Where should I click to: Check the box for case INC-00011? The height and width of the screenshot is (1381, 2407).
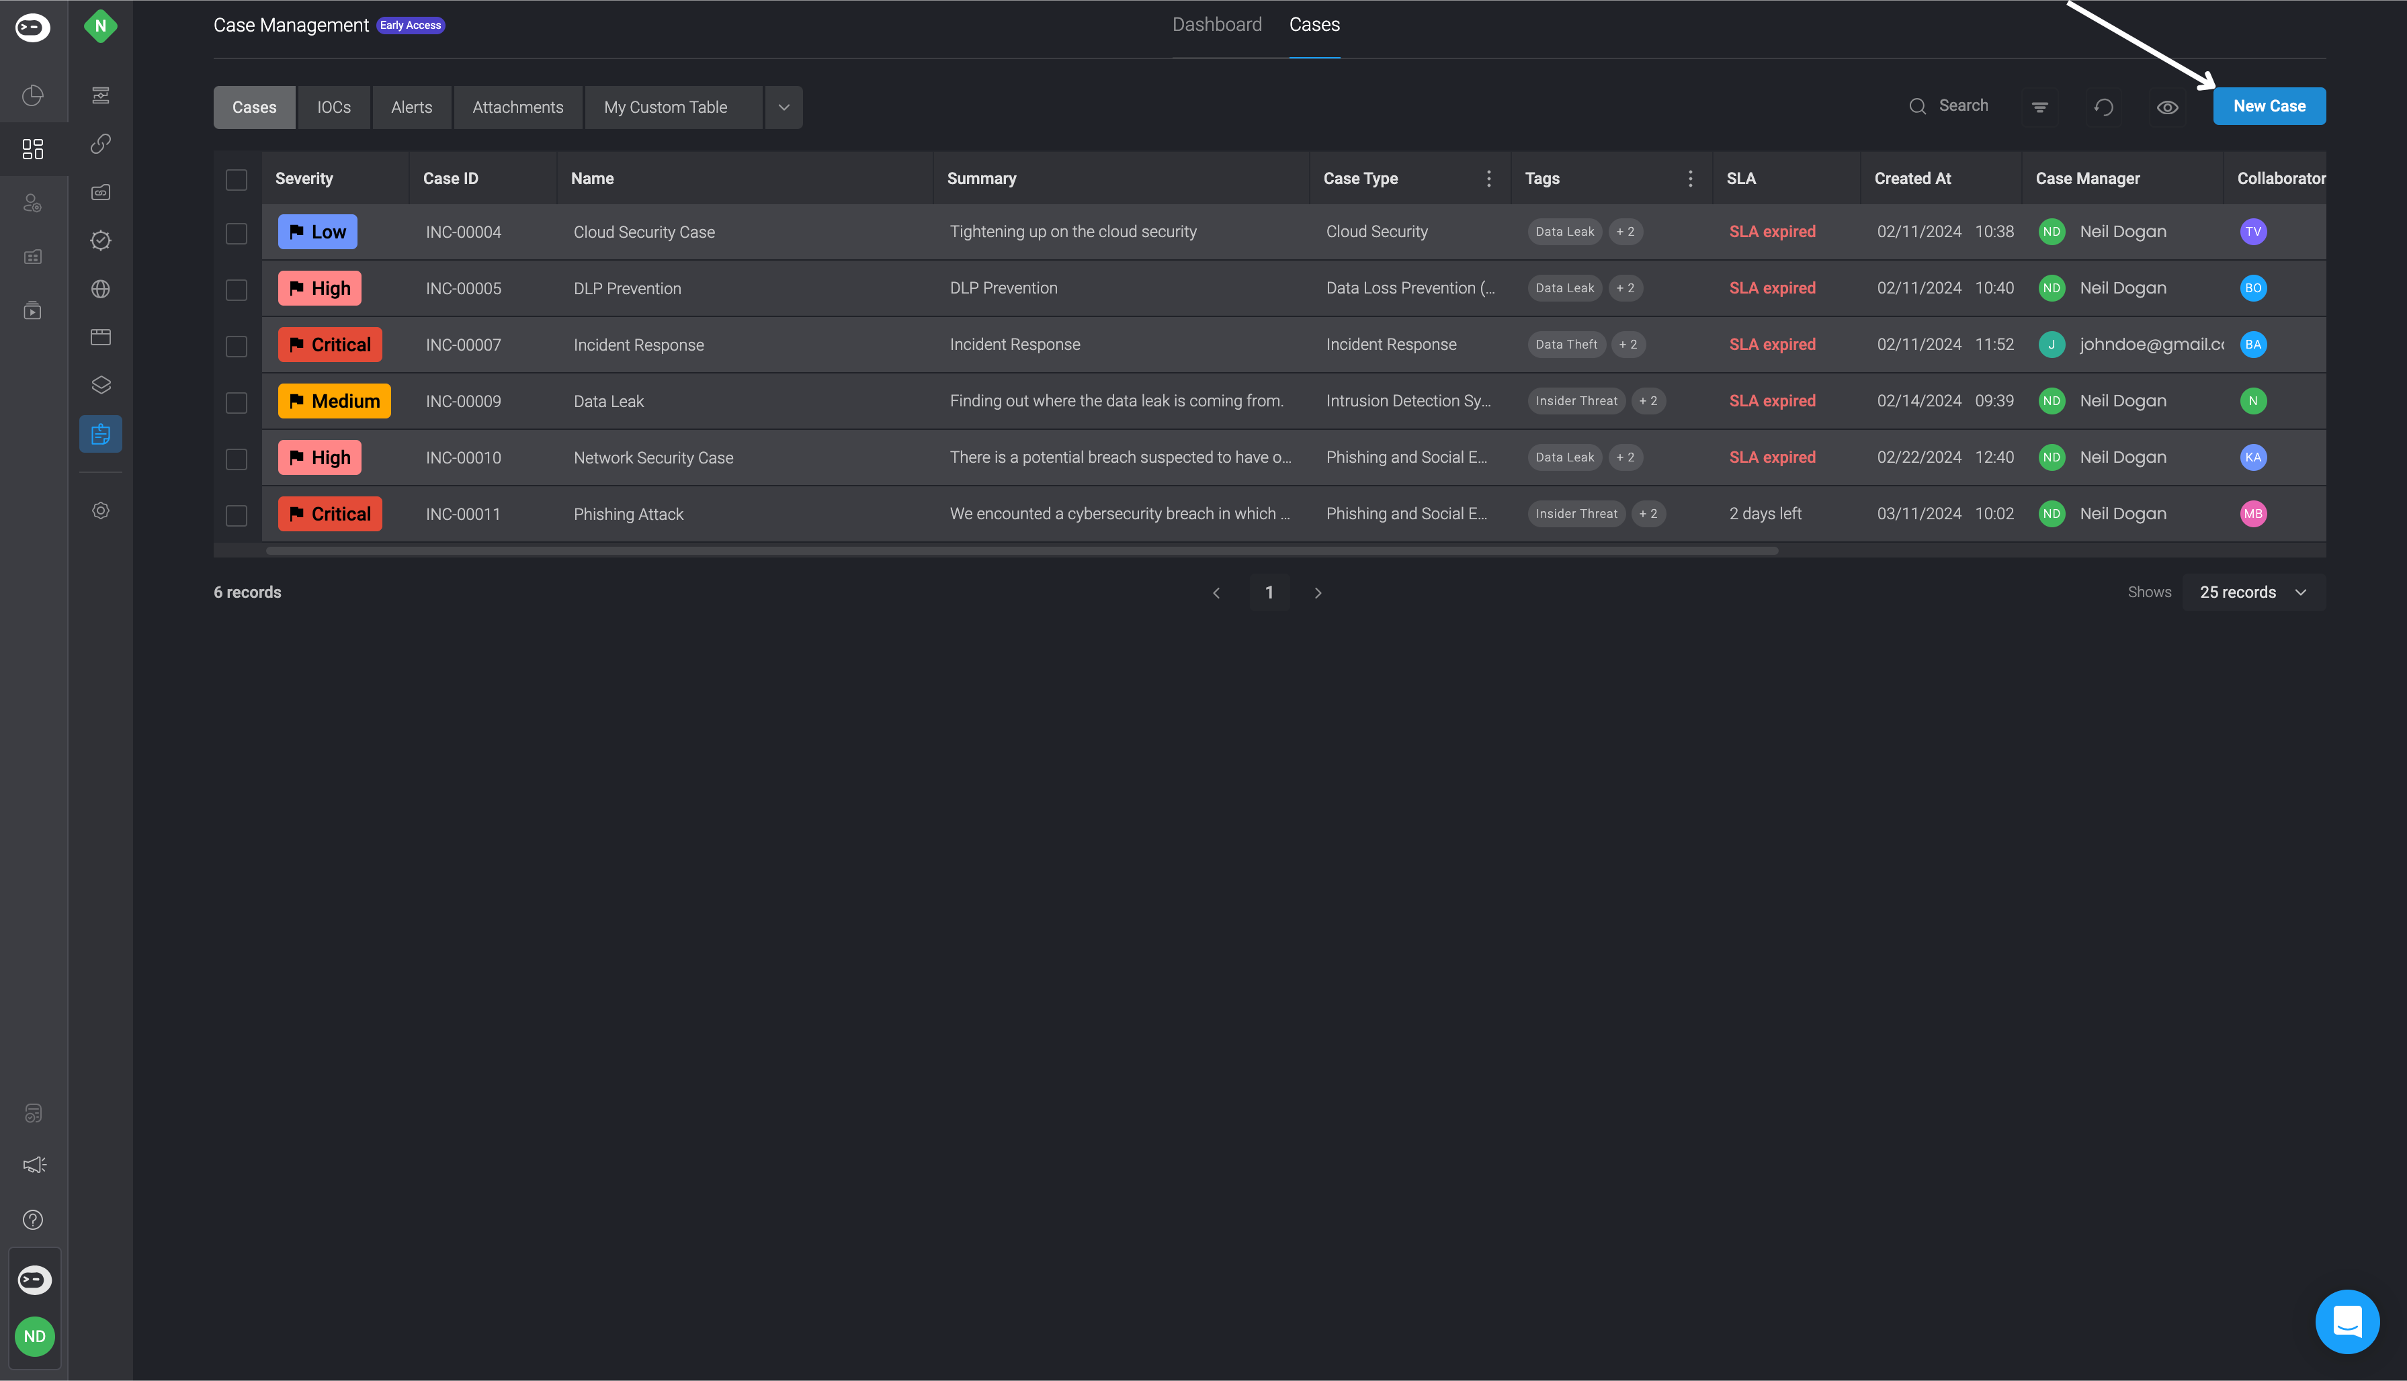(x=237, y=515)
